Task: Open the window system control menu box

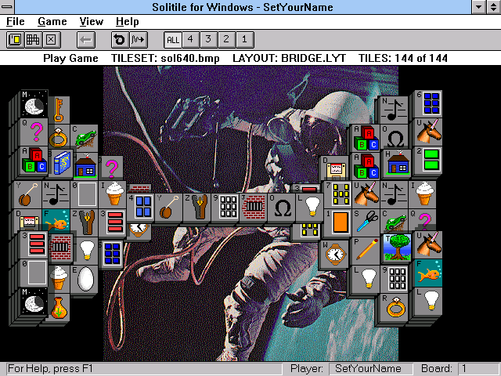Action: (x=7, y=7)
